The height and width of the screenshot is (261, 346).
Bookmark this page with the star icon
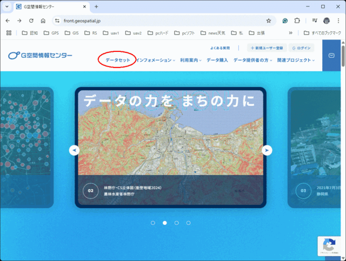point(269,21)
